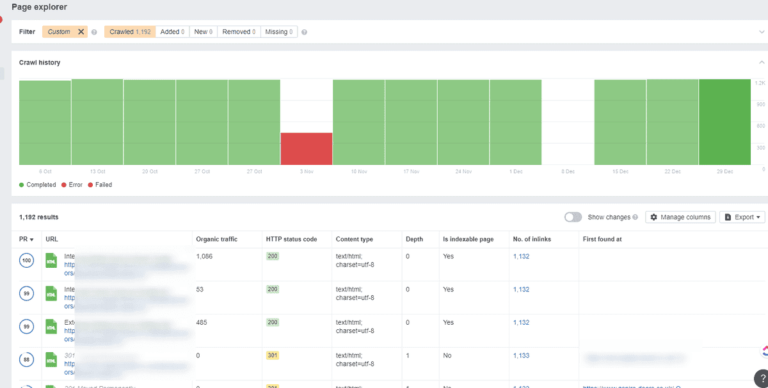Remove the Custom filter with its X
Viewport: 768px width, 388px height.
[81, 31]
